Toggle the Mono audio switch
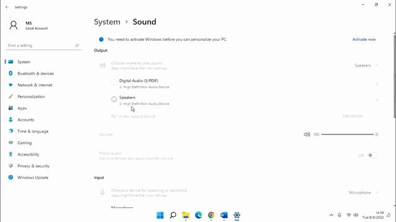Viewport: 396px width, 222px height. point(372,155)
